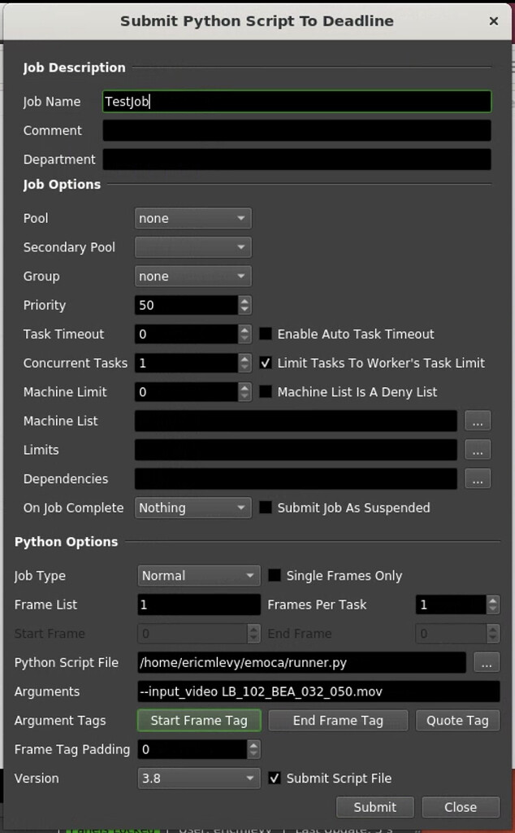
Task: Open the Dependencies picker
Action: tap(478, 478)
